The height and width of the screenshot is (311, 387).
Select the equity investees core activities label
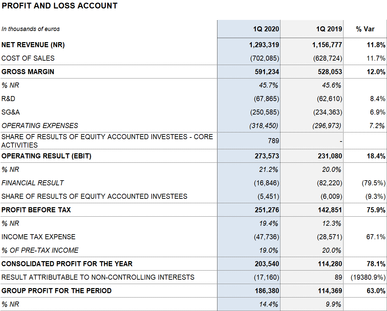(107, 141)
